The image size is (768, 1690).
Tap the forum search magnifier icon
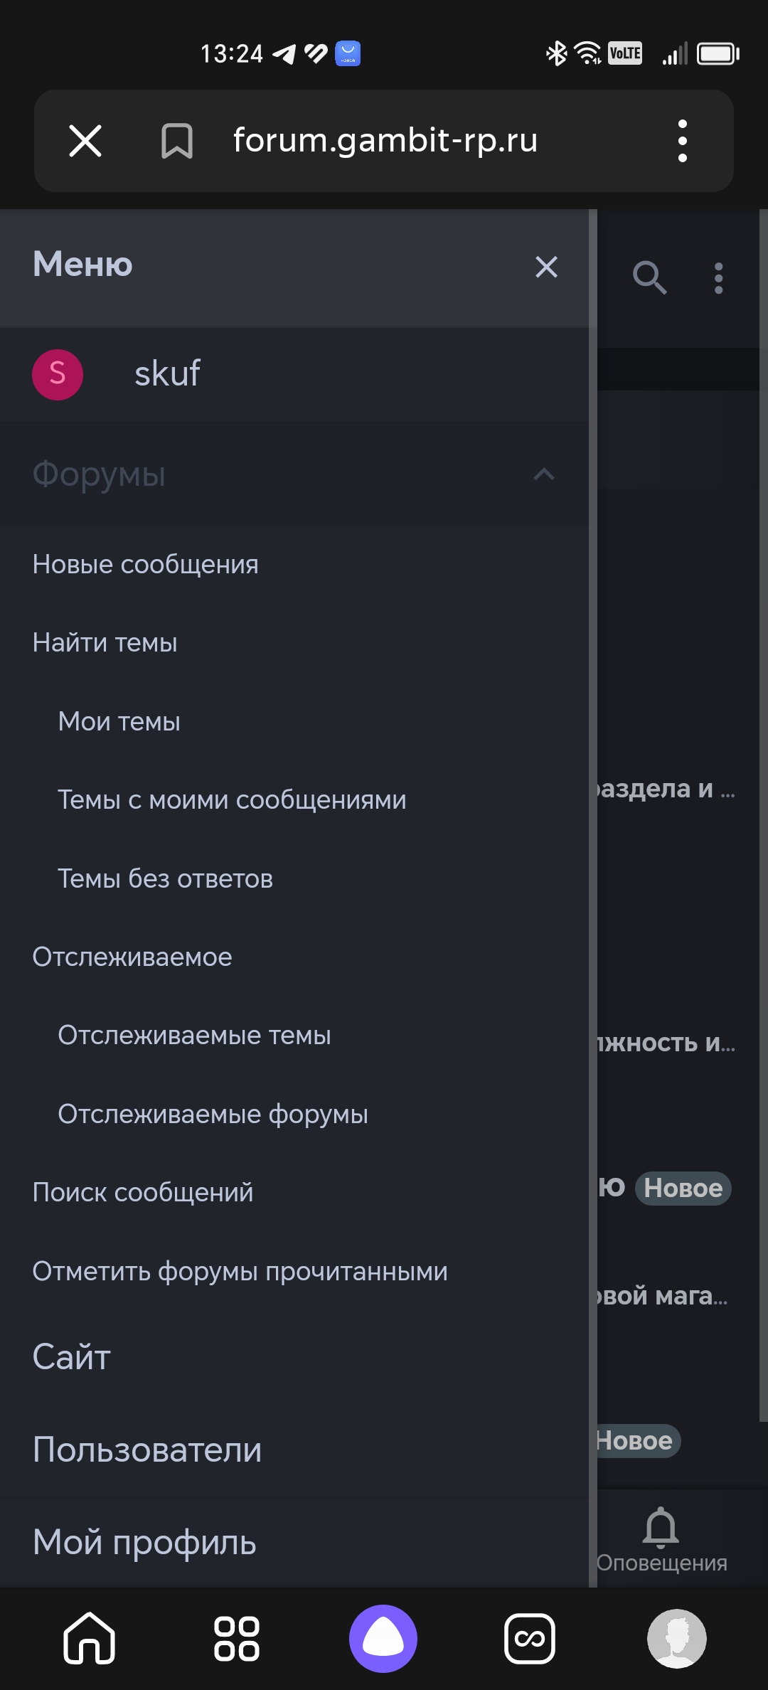pos(649,277)
